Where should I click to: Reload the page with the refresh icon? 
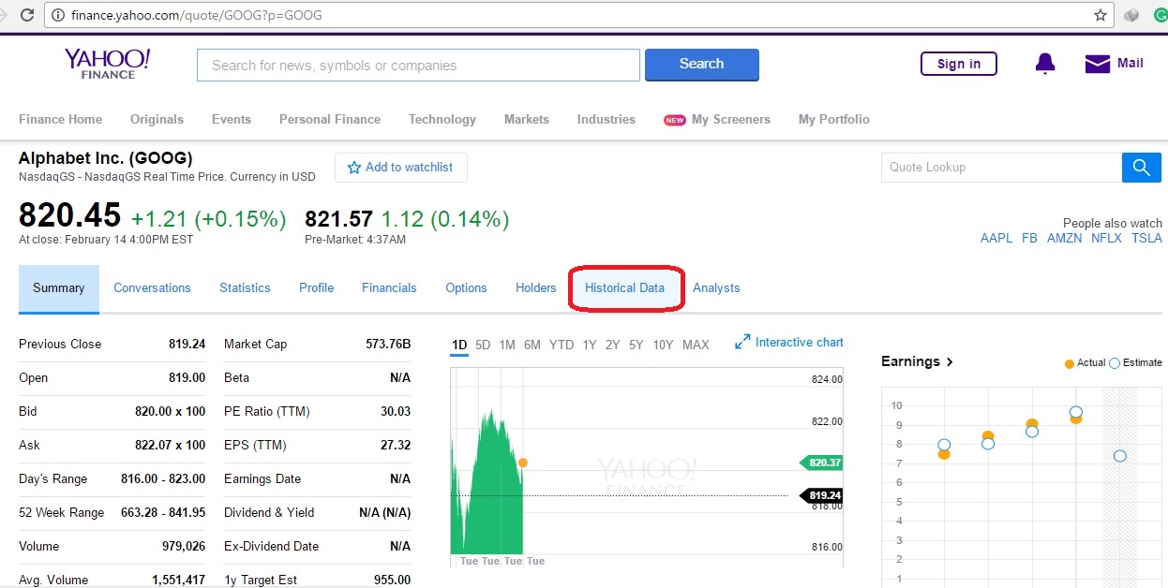tap(27, 15)
